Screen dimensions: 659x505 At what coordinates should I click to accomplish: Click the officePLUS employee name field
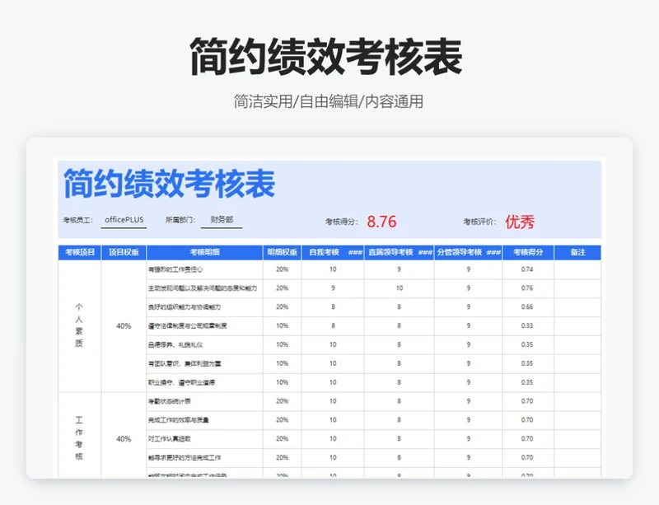[124, 220]
